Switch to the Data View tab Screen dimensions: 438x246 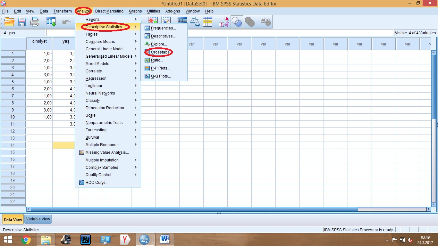13,219
